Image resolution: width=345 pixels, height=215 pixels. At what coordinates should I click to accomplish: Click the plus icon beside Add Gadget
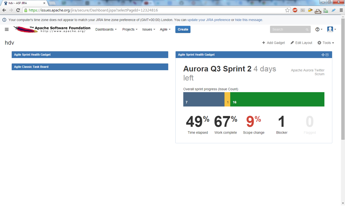264,43
